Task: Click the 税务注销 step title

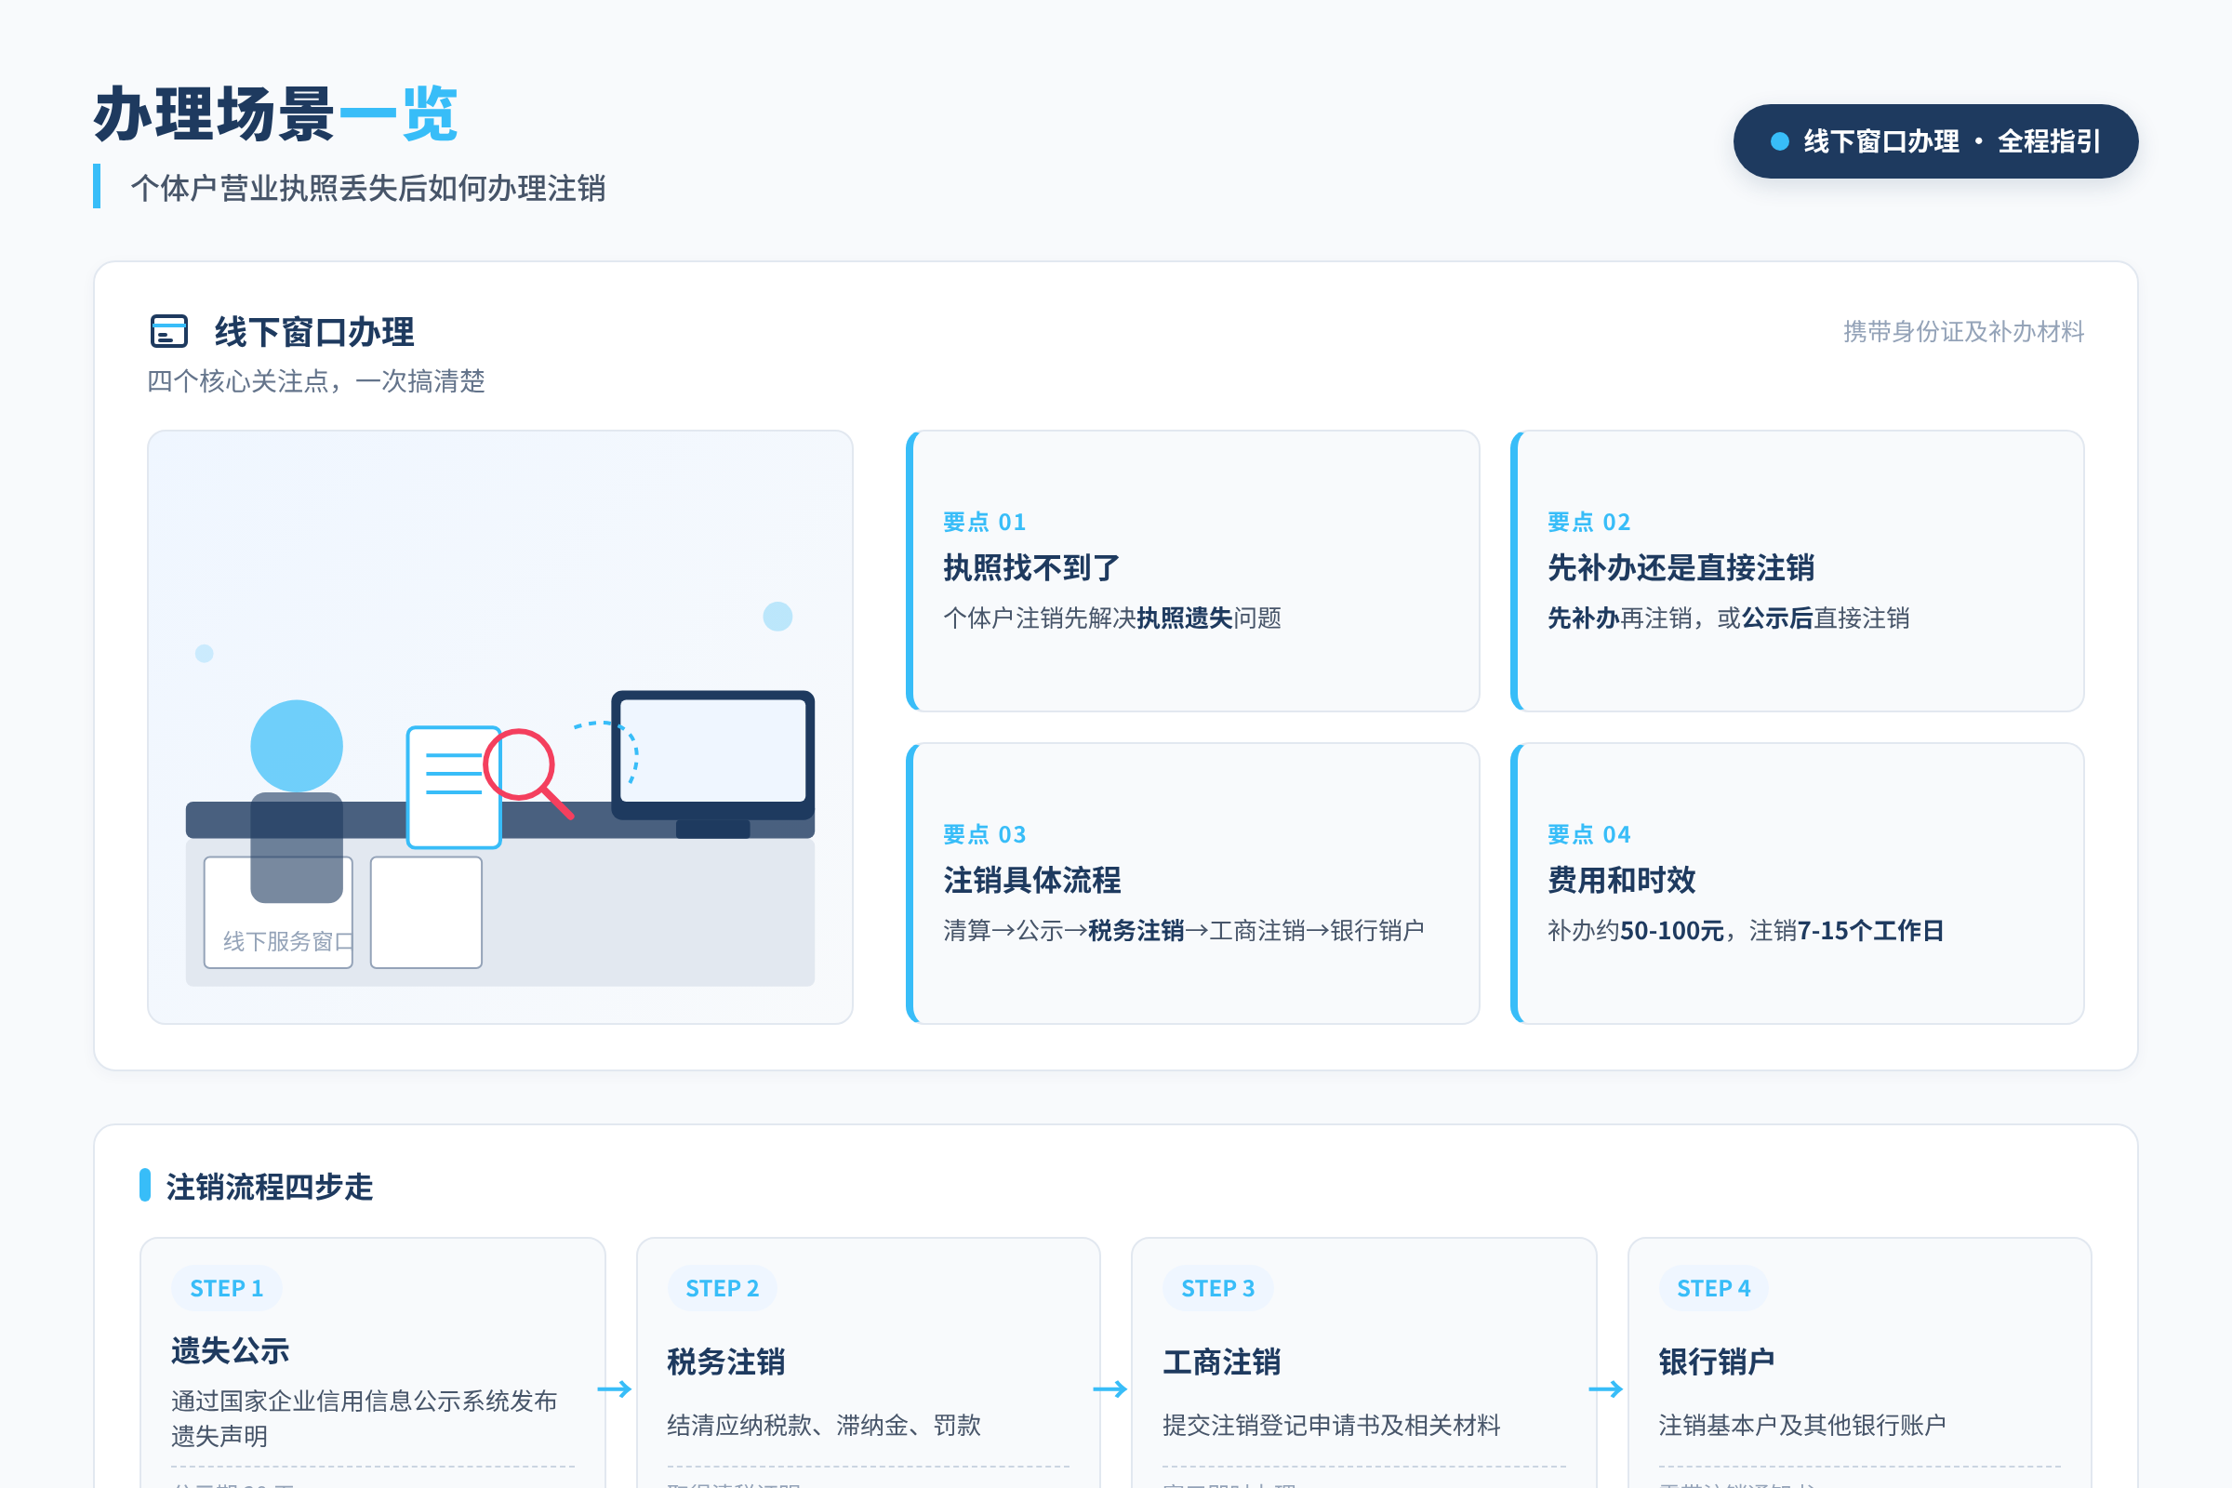Action: (x=726, y=1362)
